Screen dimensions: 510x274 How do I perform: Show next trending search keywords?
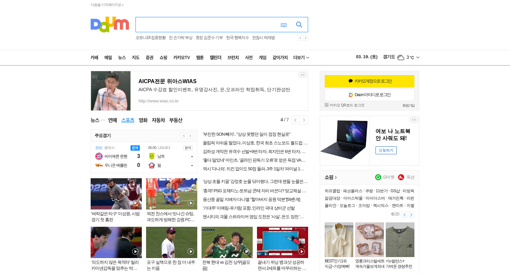[305, 38]
